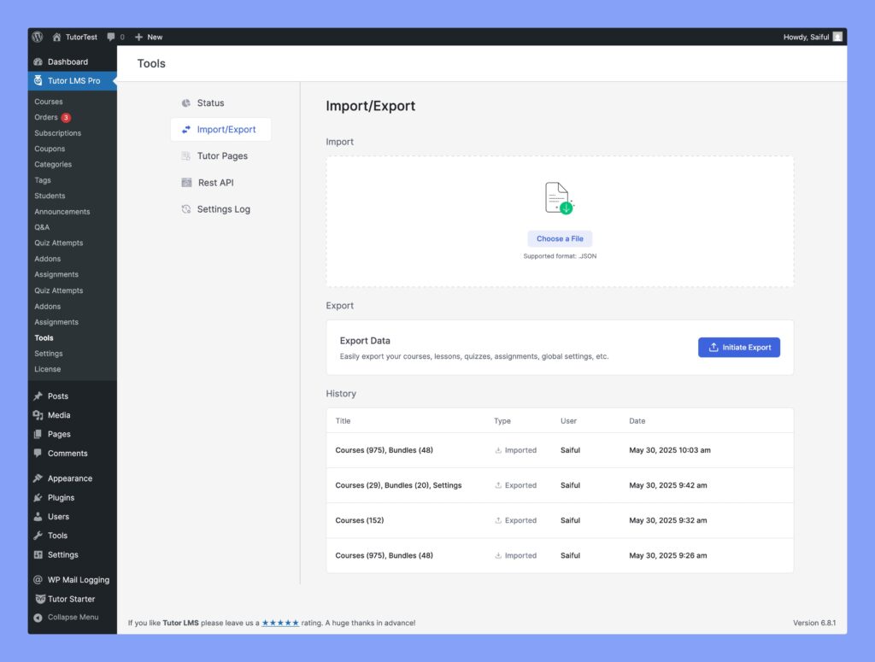875x662 pixels.
Task: Open Orders with 3 badge
Action: coord(52,117)
